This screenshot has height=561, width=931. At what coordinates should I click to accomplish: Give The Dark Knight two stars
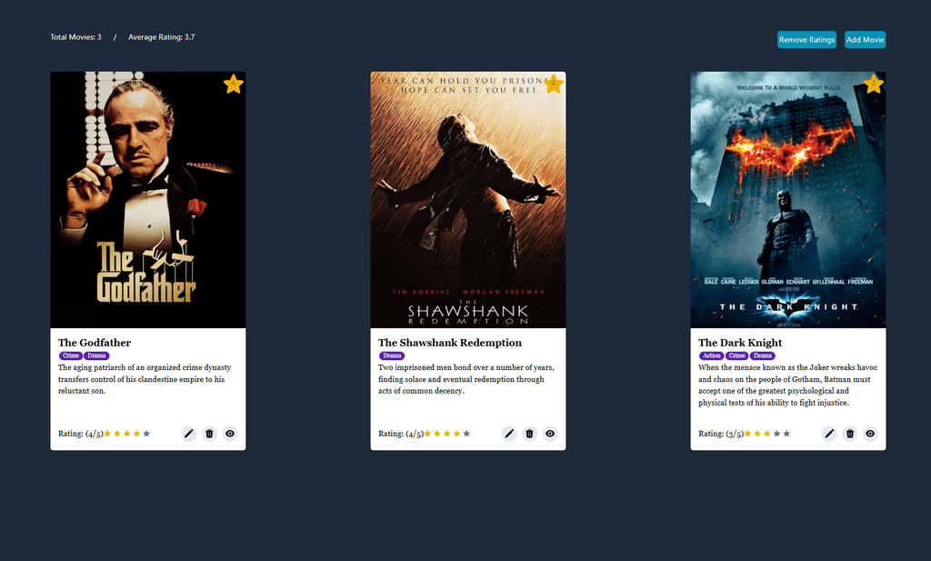click(757, 434)
